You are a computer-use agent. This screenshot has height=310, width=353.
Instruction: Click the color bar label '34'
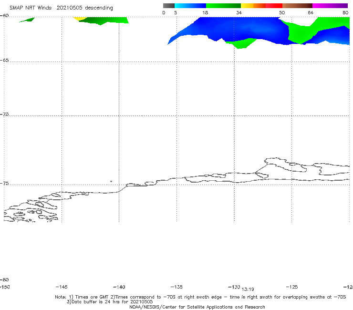pyautogui.click(x=239, y=13)
